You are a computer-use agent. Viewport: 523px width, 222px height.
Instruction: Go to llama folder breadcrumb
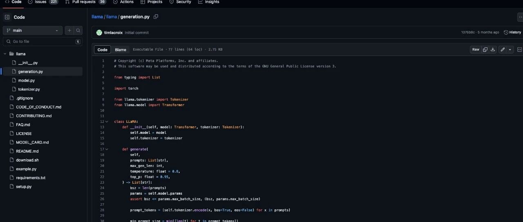[112, 17]
